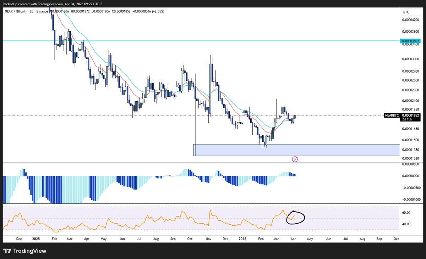Click the 0.00000000 histogram zero label
Screen dimensions: 426x259
click(x=410, y=176)
